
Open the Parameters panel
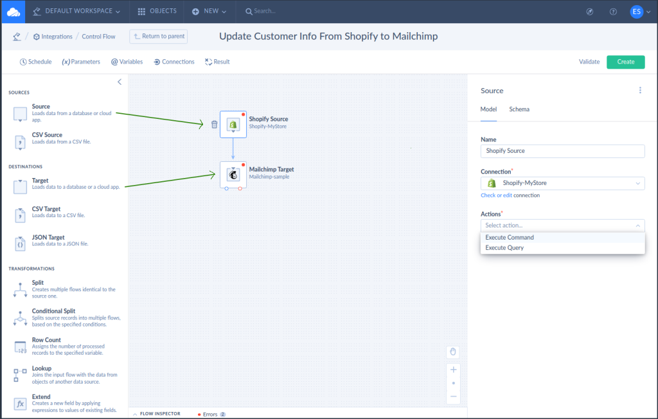click(81, 62)
